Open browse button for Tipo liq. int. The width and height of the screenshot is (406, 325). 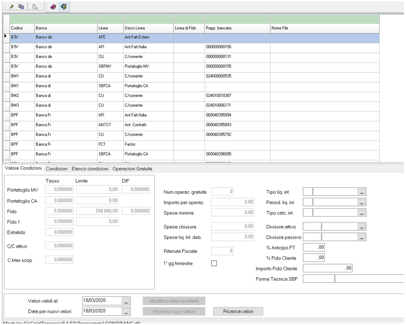(x=361, y=192)
